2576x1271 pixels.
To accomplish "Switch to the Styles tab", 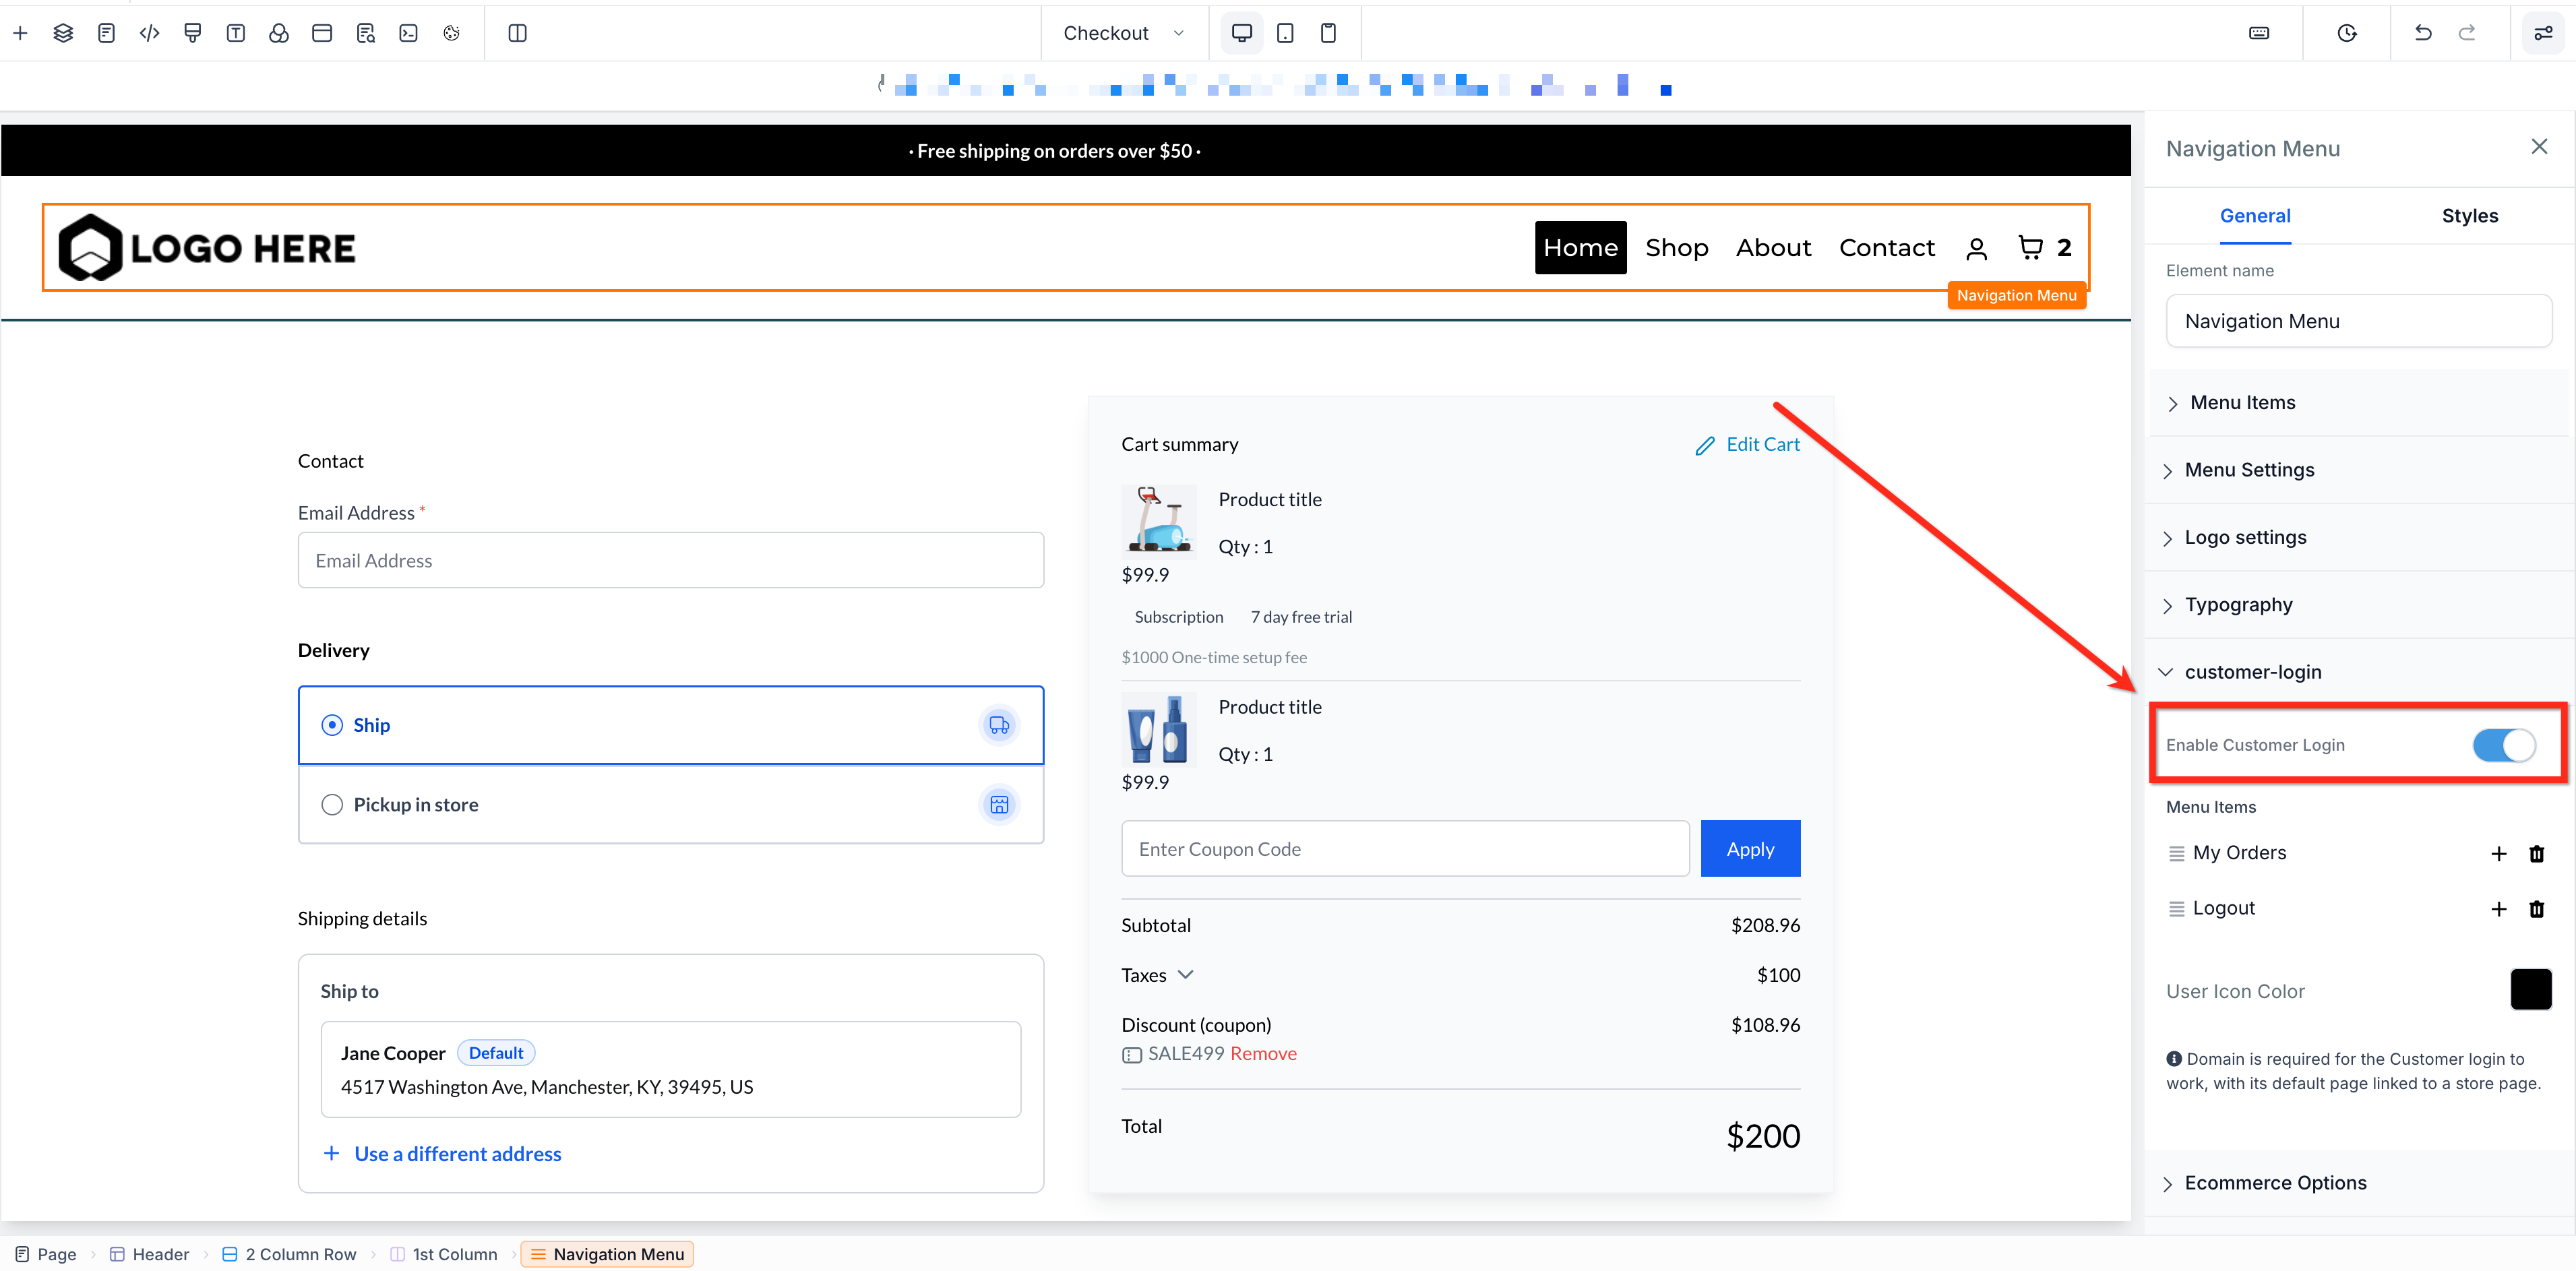I will 2470,216.
